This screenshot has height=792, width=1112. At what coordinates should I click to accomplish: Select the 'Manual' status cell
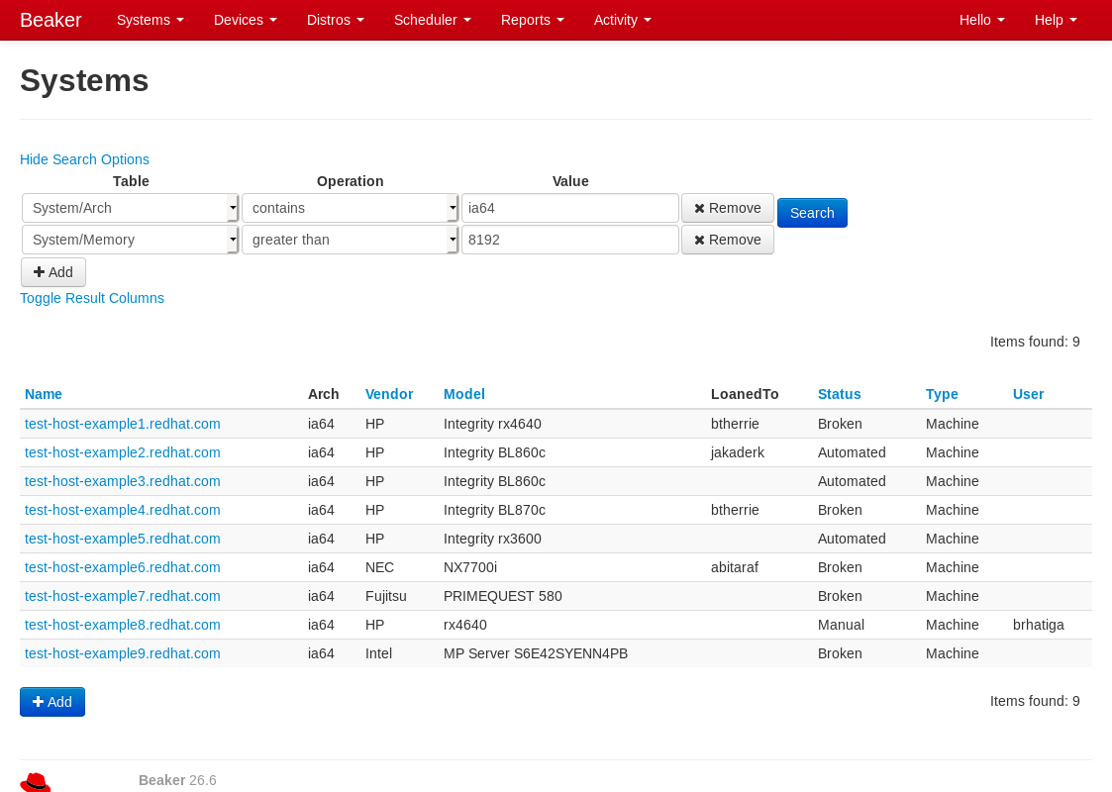(841, 625)
